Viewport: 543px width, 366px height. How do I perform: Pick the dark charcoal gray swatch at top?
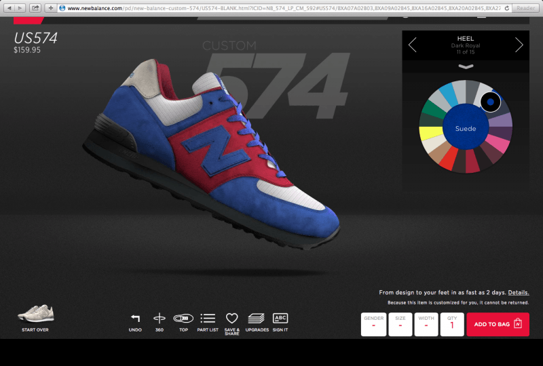click(x=472, y=92)
